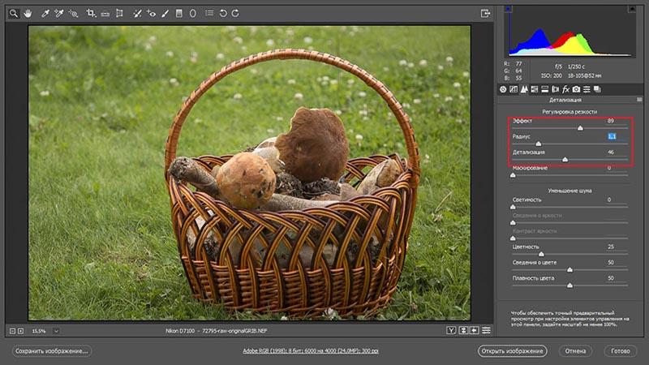Select the Color Sampler tool
The image size is (649, 365).
coord(58,13)
